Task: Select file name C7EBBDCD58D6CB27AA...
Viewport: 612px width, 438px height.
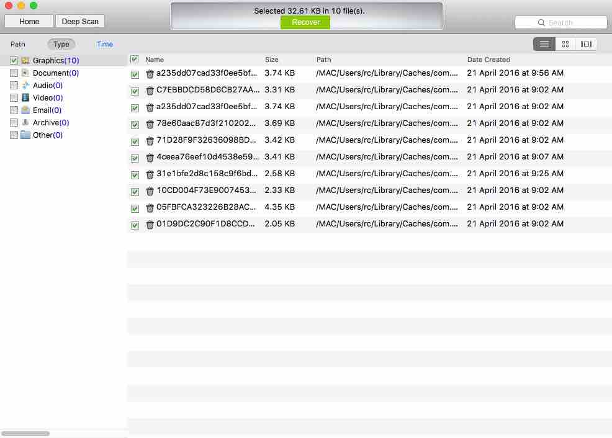Action: point(208,90)
